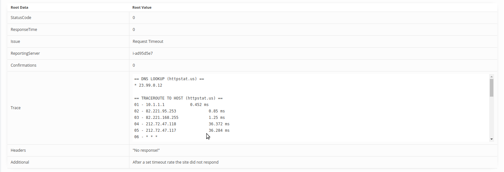Select the Request Timeout issue value
Screen dimensions: 504x172
point(148,42)
